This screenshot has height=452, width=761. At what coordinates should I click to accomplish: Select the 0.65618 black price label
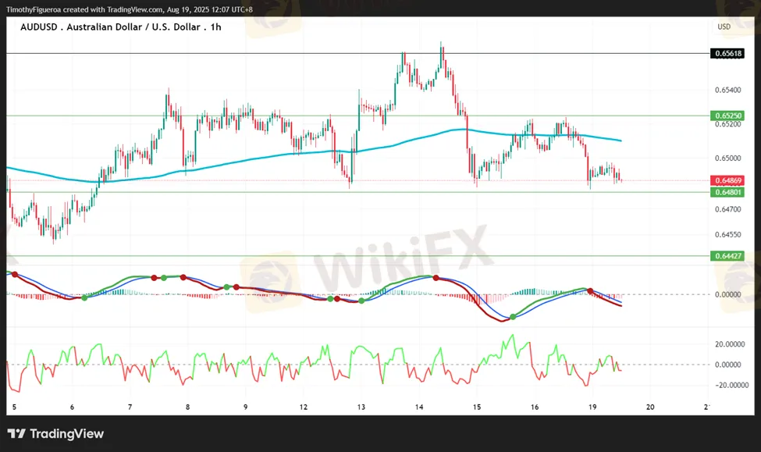727,54
